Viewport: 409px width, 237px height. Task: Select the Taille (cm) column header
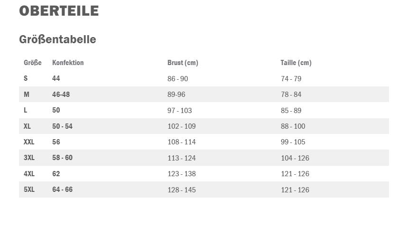(x=296, y=63)
